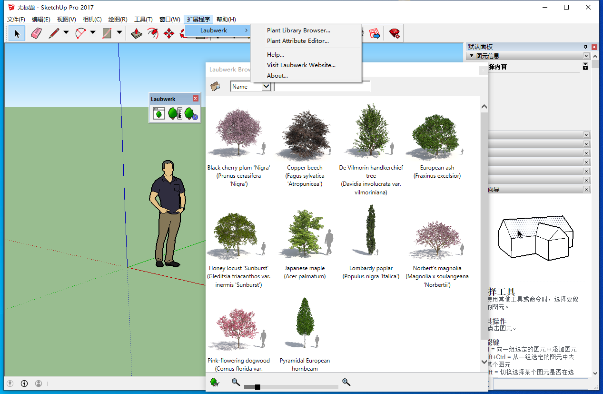Click the Laubwerk Browser scrollbar down arrow
This screenshot has width=603, height=394.
pyautogui.click(x=484, y=362)
